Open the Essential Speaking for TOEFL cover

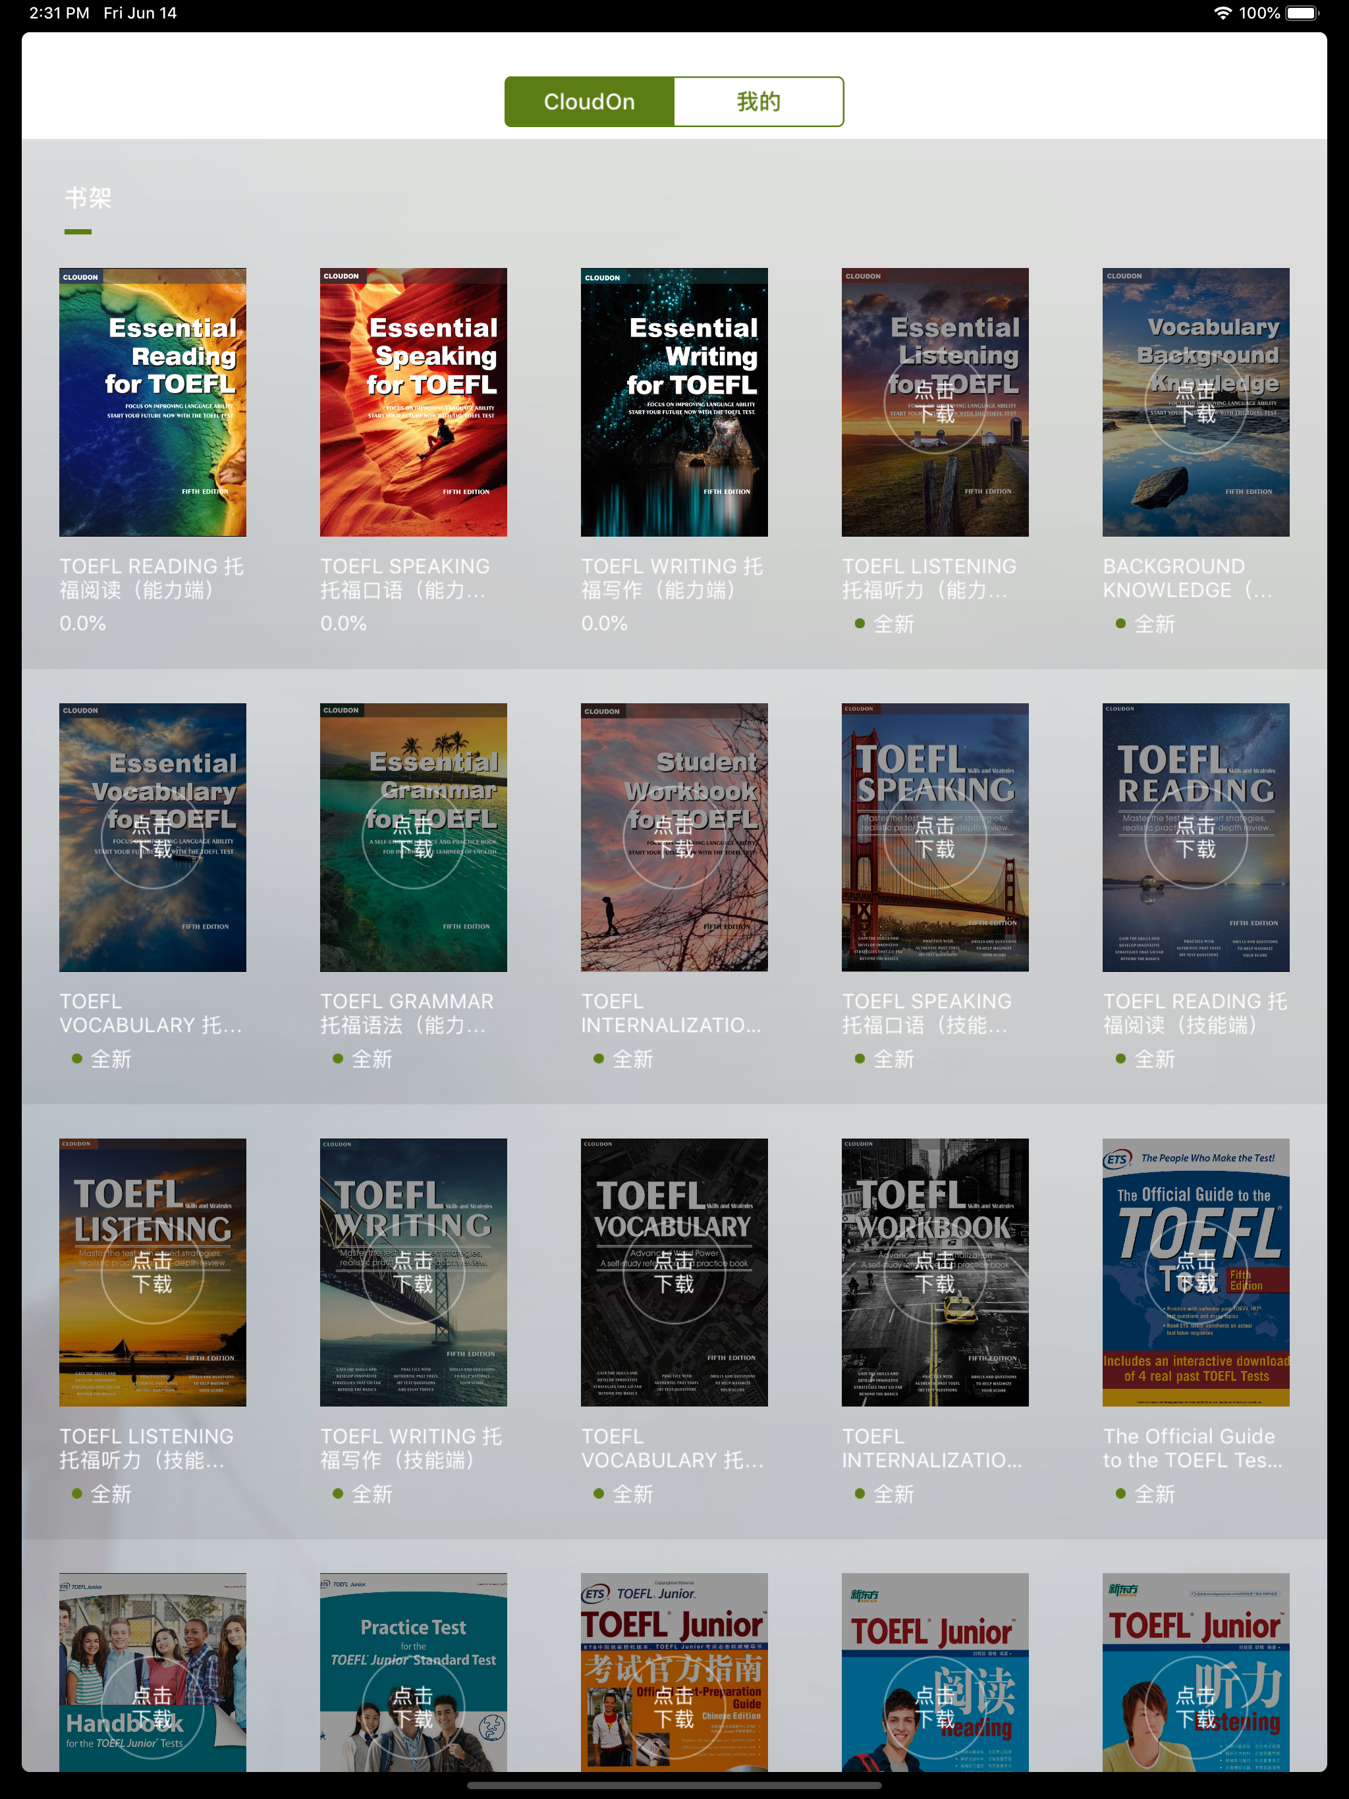tap(413, 402)
